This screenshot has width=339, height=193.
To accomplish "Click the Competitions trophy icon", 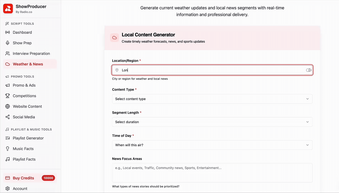I will point(8,96).
